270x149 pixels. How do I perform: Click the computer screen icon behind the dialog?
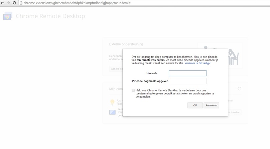pos(112,112)
